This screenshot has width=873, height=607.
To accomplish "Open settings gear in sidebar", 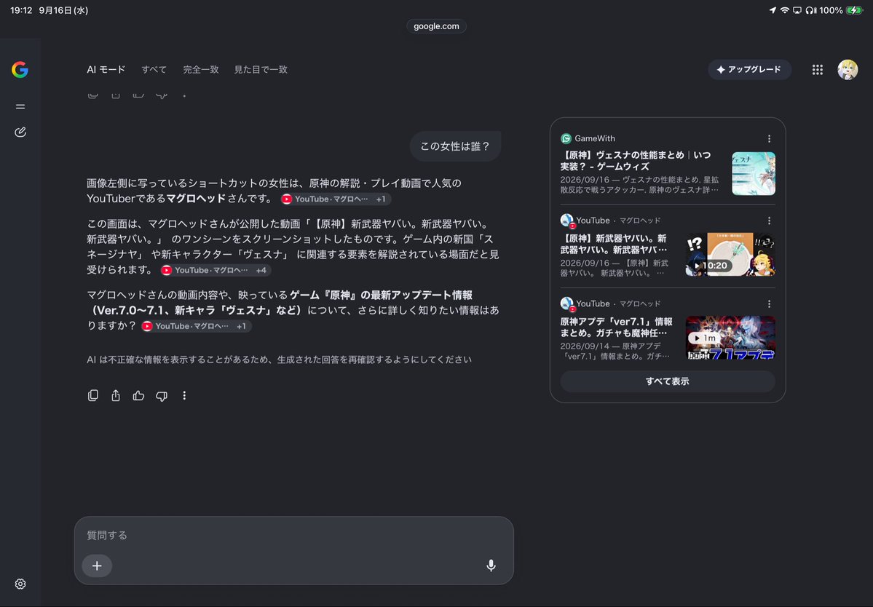I will 20,584.
